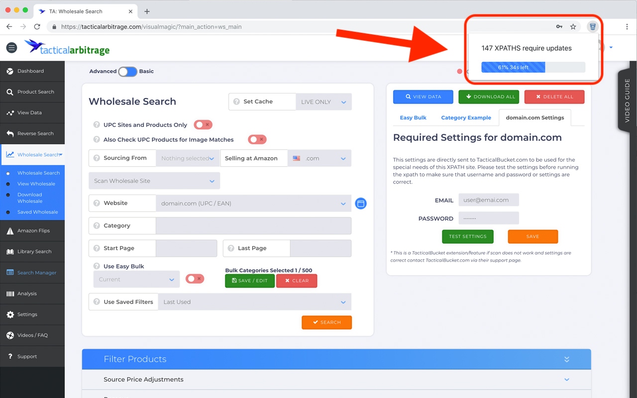
Task: Open the Easy Bulk Current dropdown
Action: point(136,280)
